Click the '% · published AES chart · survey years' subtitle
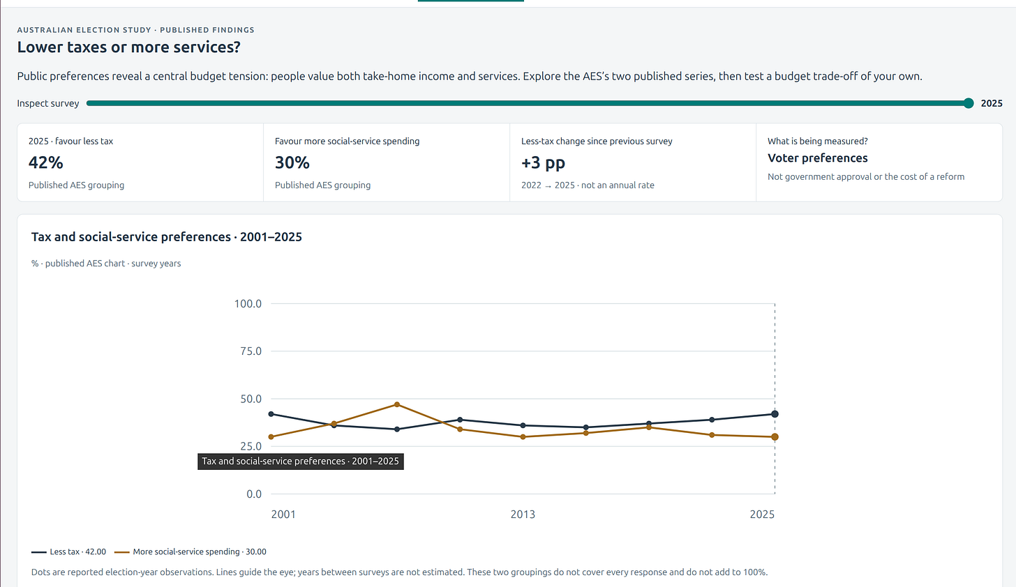1016x587 pixels. coord(106,264)
